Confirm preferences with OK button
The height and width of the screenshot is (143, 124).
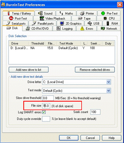[x=69, y=138]
